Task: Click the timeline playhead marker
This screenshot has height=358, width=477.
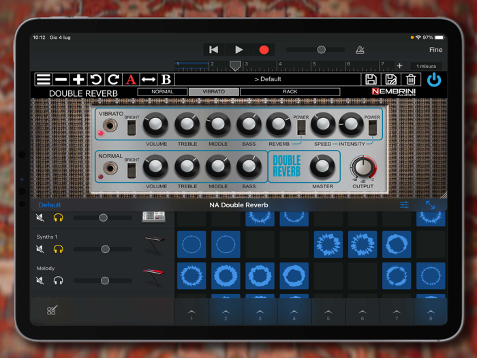Action: pos(235,65)
